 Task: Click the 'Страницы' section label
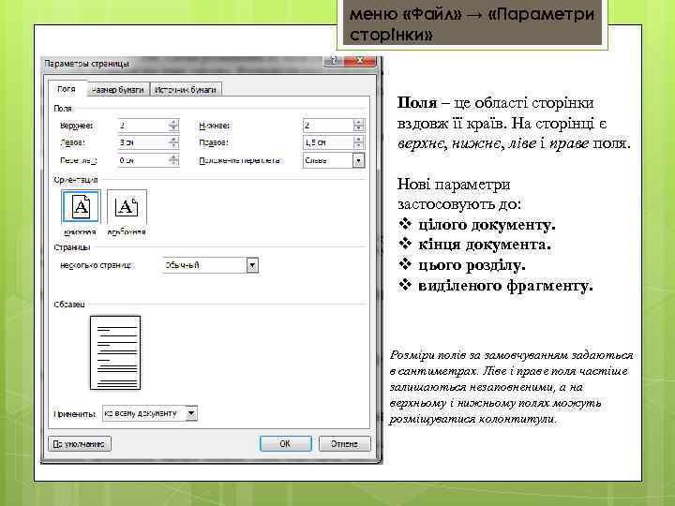[72, 247]
